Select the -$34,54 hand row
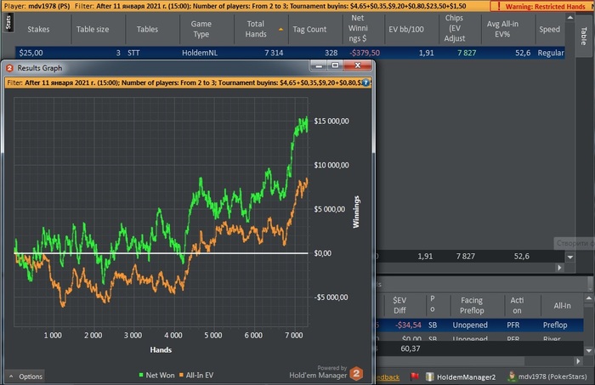The width and height of the screenshot is (595, 385). click(479, 325)
